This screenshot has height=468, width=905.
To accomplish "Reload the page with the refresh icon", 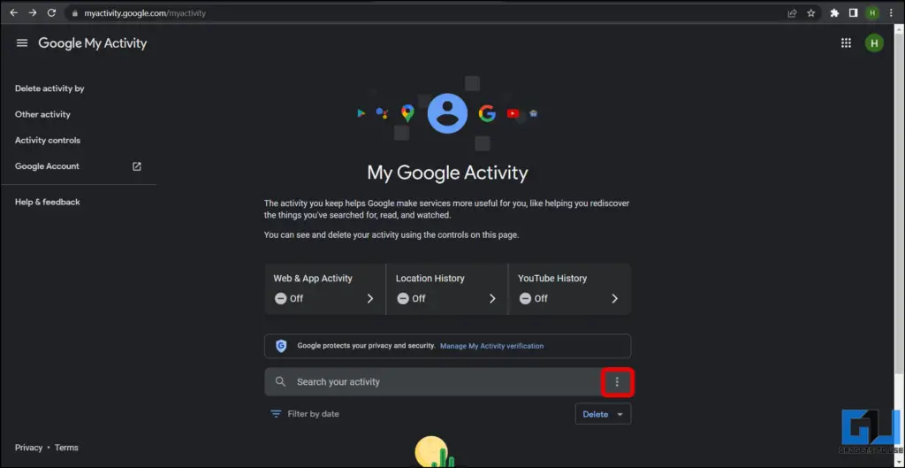I will click(51, 12).
